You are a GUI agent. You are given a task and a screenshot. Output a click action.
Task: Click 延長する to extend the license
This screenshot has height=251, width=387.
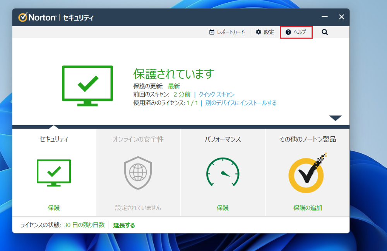pos(124,225)
